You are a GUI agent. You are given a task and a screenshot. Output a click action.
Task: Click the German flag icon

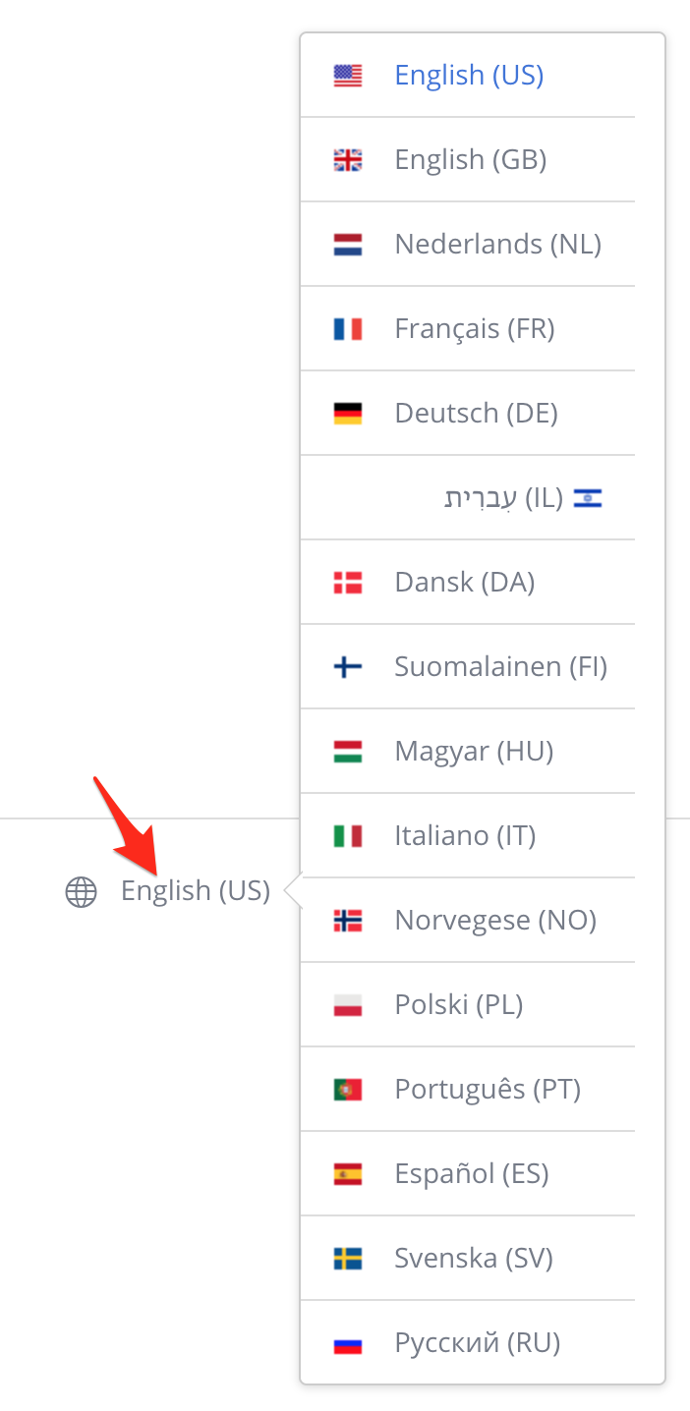click(348, 414)
